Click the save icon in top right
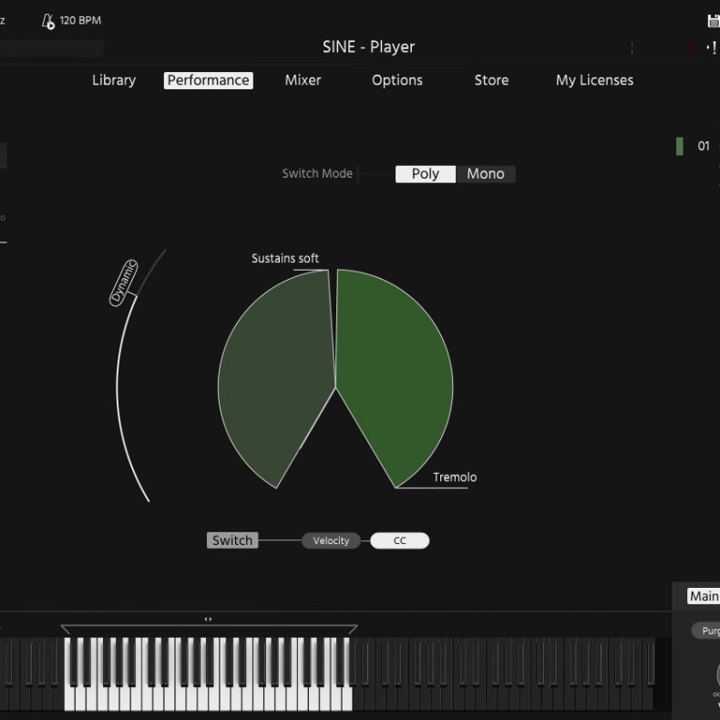 [714, 21]
